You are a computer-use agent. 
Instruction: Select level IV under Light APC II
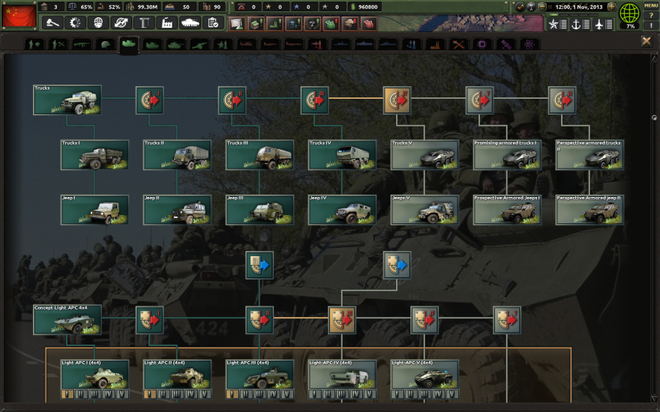tap(190, 394)
